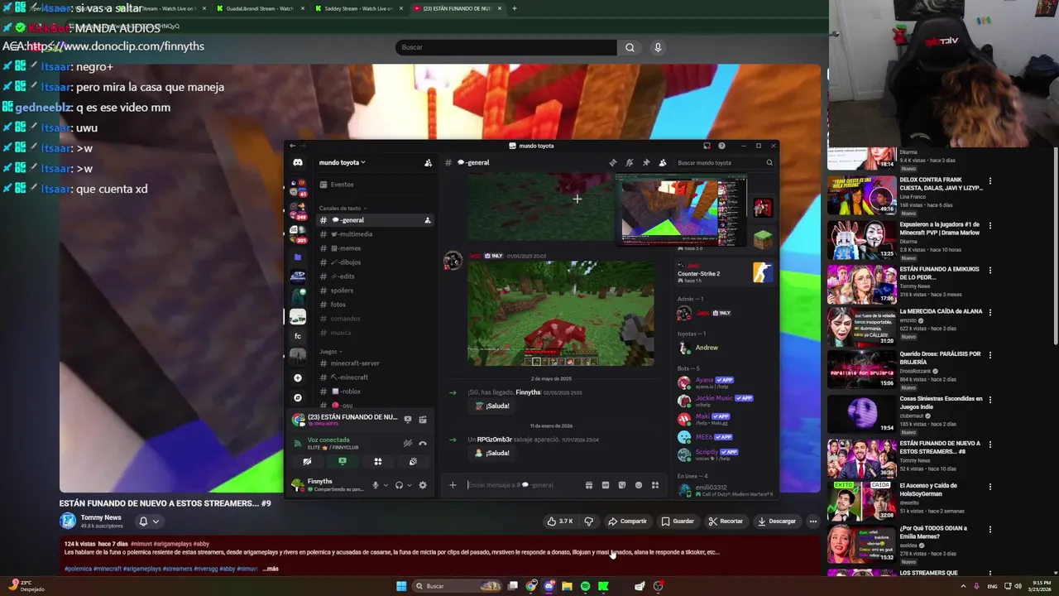Toggle camera in Discord voice panel

[x=307, y=461]
